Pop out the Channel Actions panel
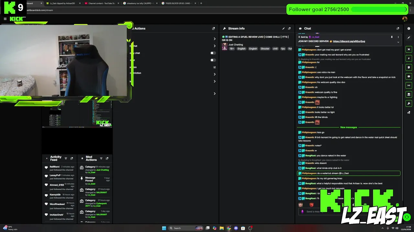 pyautogui.click(x=213, y=28)
